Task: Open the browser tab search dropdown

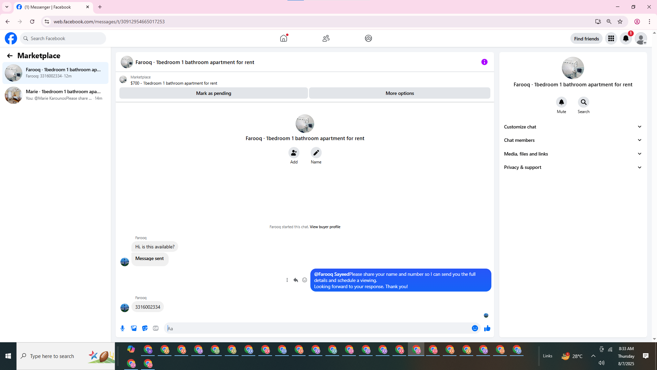Action: click(x=7, y=7)
